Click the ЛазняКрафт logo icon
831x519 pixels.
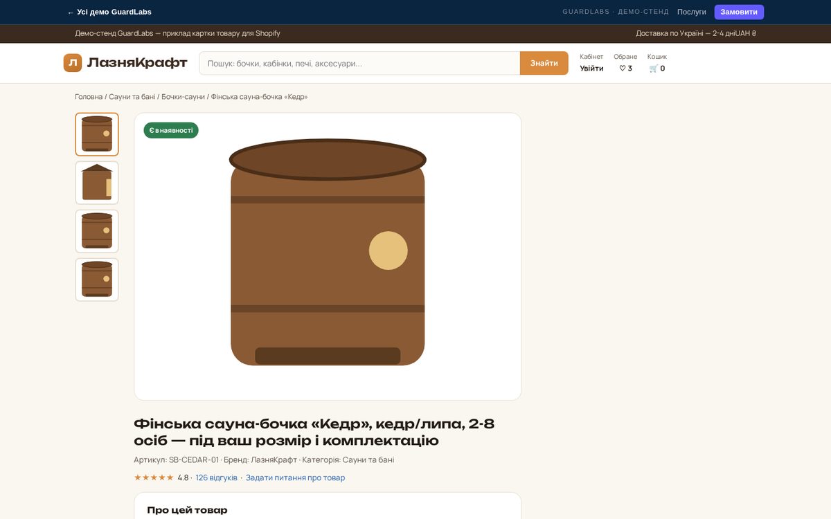[x=73, y=63]
